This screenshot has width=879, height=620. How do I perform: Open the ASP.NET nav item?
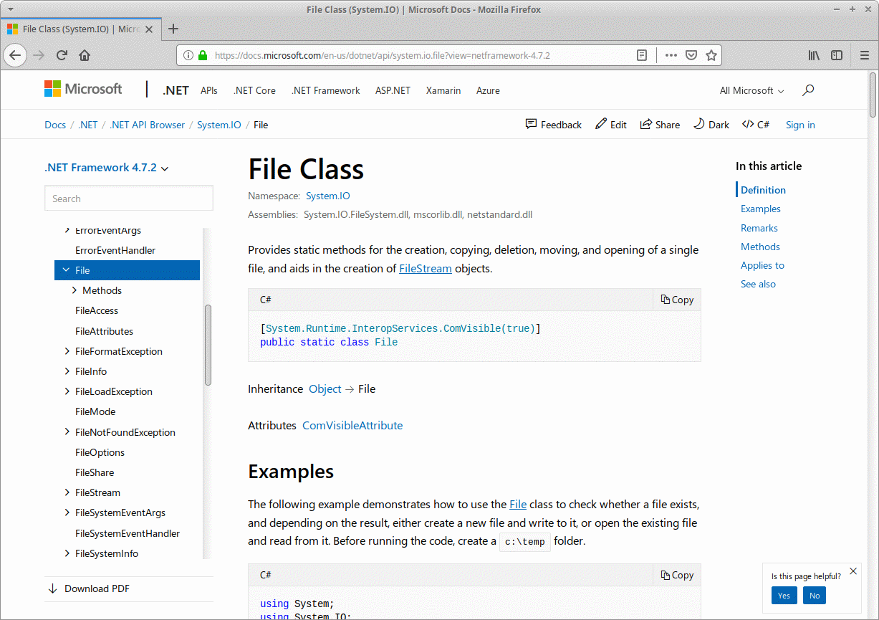tap(393, 90)
